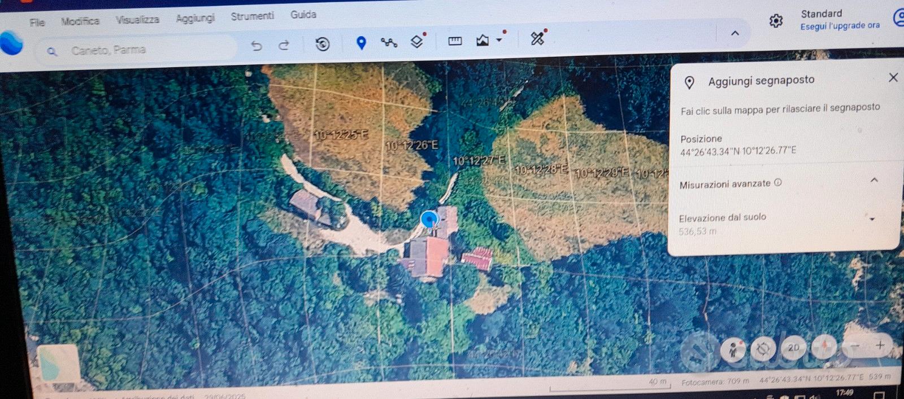Click the Misurazioni avanzate info icon

pos(778,182)
